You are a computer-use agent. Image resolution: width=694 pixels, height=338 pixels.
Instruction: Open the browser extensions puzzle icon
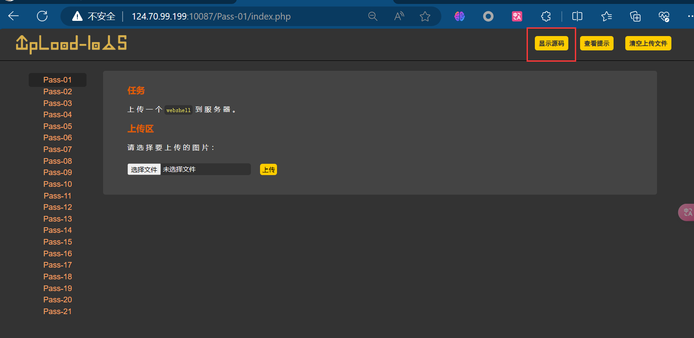[546, 17]
